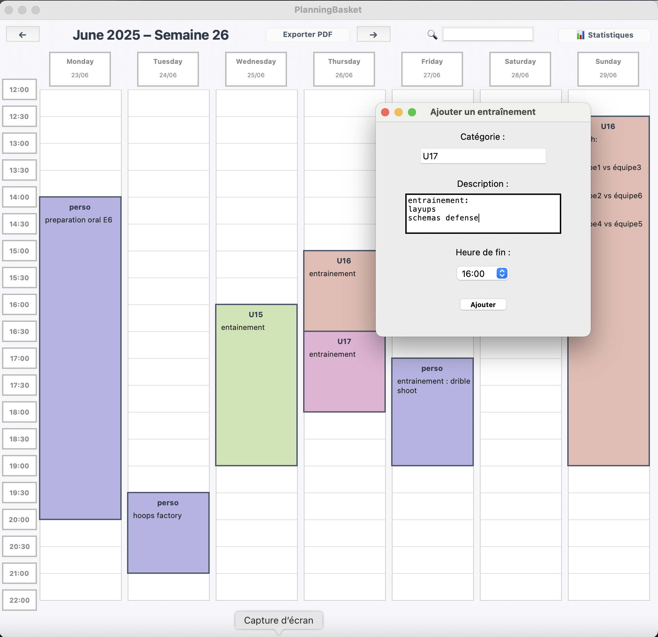Go to previous week with left arrow
Image resolution: width=658 pixels, height=637 pixels.
pyautogui.click(x=23, y=34)
